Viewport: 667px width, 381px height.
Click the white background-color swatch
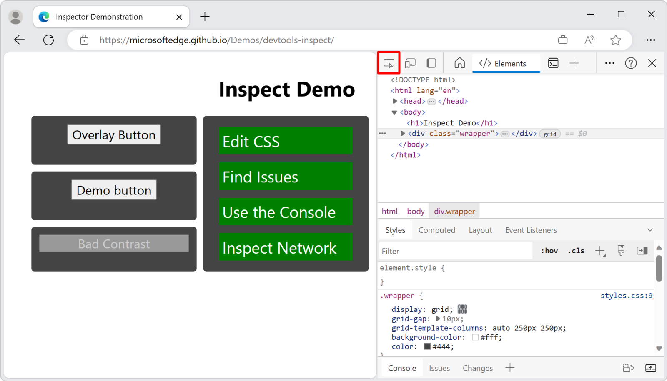point(475,337)
